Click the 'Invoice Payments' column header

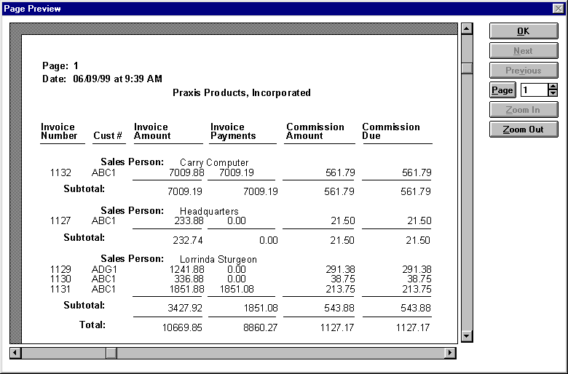233,131
